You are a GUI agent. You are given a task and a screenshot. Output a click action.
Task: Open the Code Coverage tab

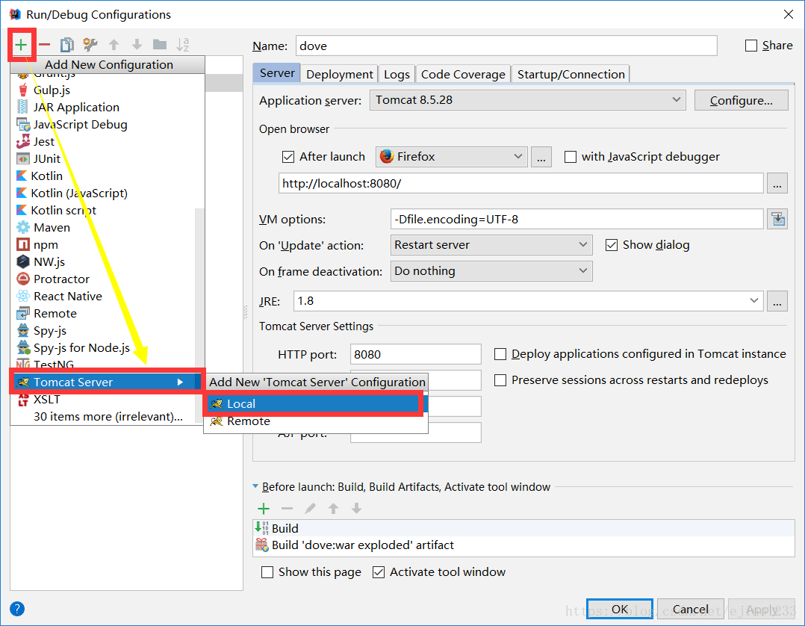pos(463,75)
